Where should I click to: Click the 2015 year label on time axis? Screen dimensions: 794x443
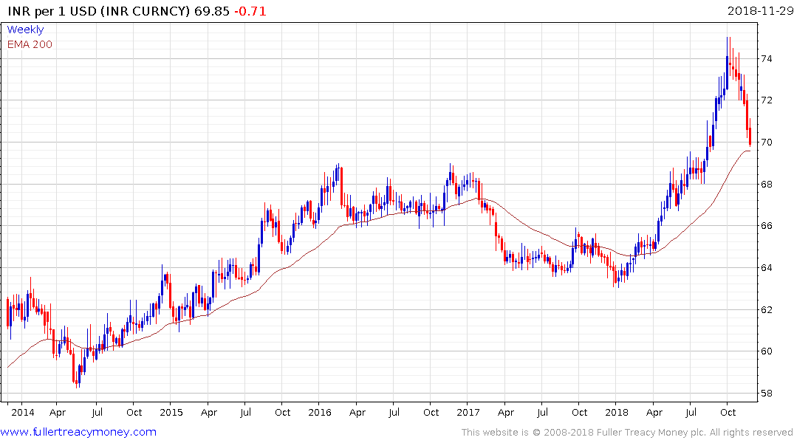click(171, 412)
